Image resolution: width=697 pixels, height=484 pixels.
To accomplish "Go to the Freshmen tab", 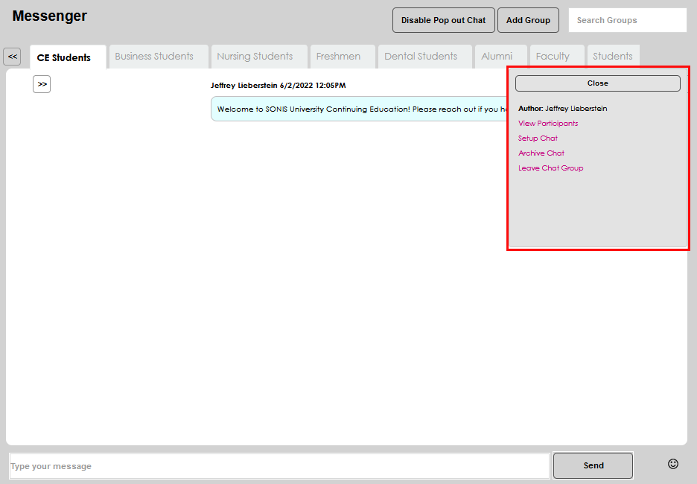I will coord(343,57).
